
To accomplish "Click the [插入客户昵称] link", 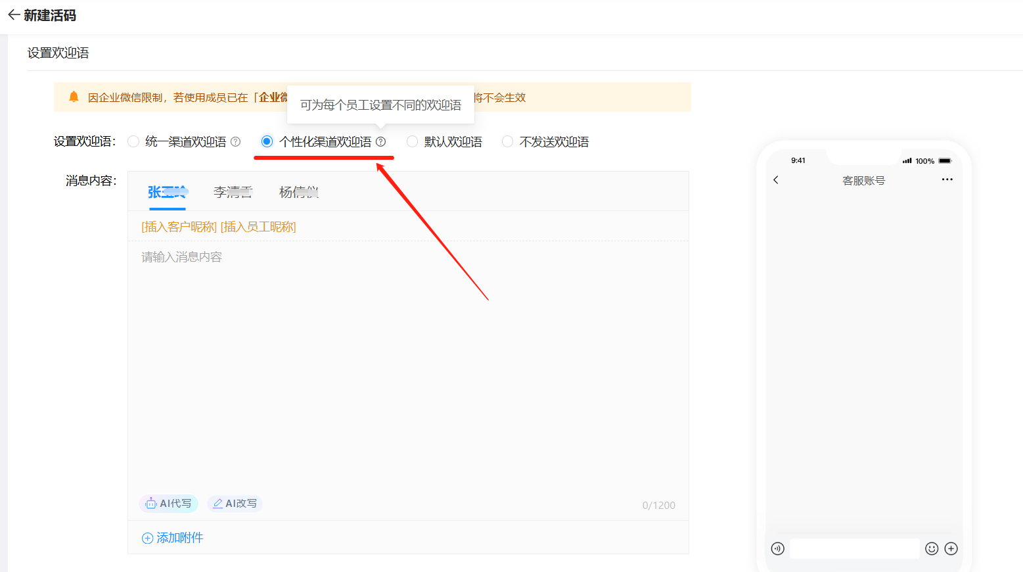I will (179, 227).
